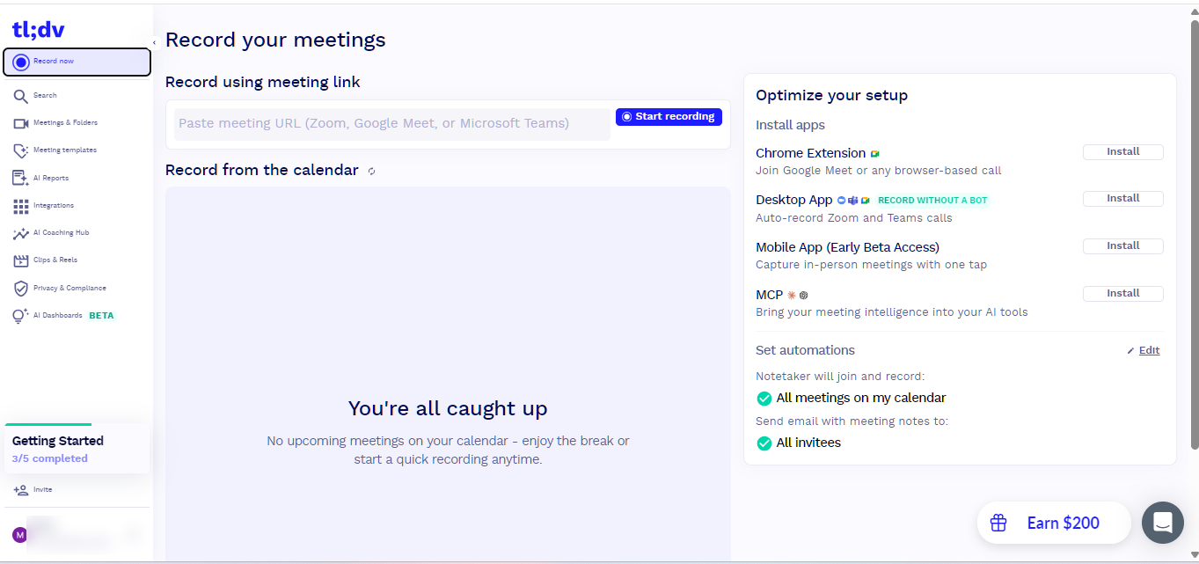Collapse the sidebar with the chevron

point(154,42)
